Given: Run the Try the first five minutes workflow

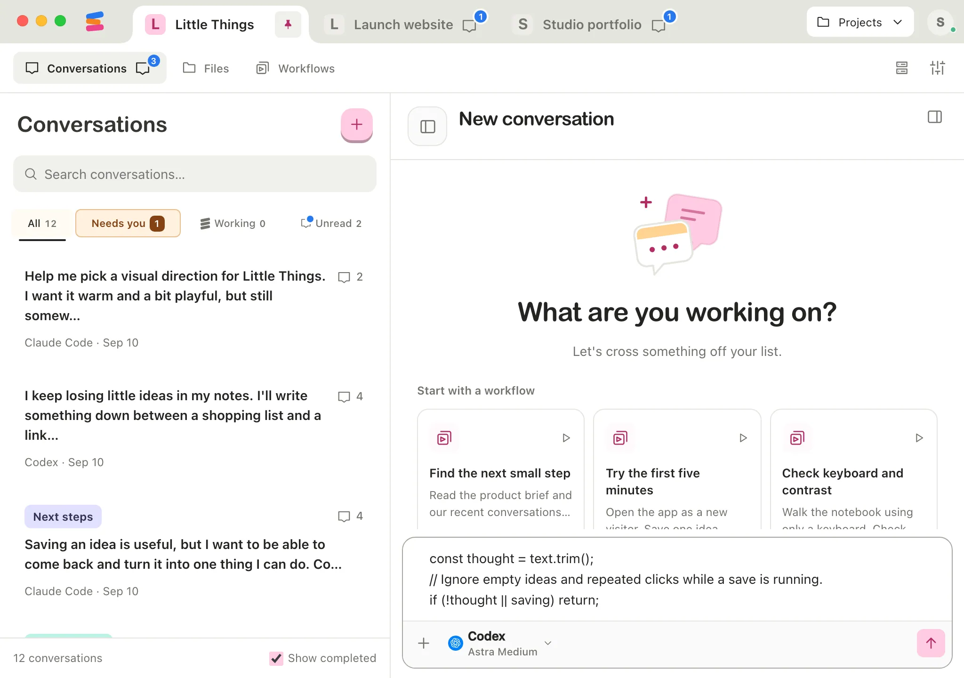Looking at the screenshot, I should click(x=743, y=438).
